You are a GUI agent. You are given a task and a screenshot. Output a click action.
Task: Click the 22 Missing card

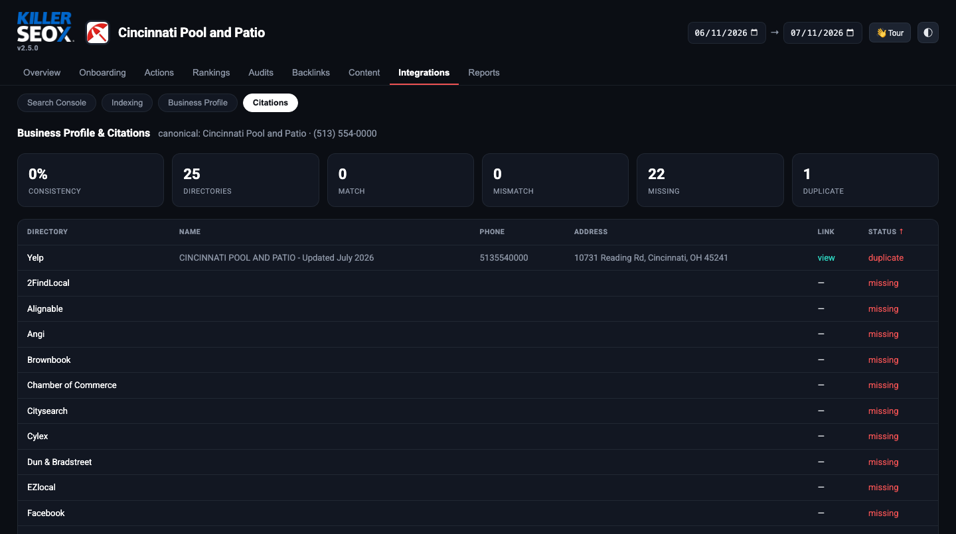[710, 180]
